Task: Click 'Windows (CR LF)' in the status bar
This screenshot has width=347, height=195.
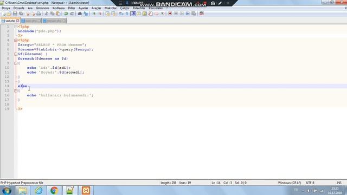Action: pyautogui.click(x=290, y=183)
